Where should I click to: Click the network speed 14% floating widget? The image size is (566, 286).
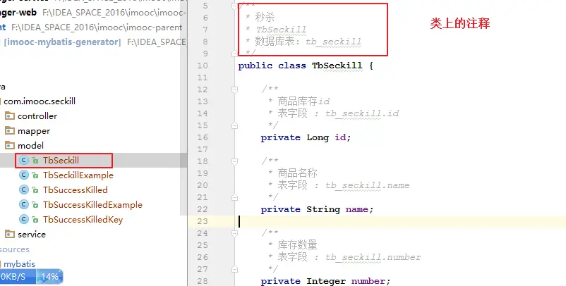[x=31, y=277]
